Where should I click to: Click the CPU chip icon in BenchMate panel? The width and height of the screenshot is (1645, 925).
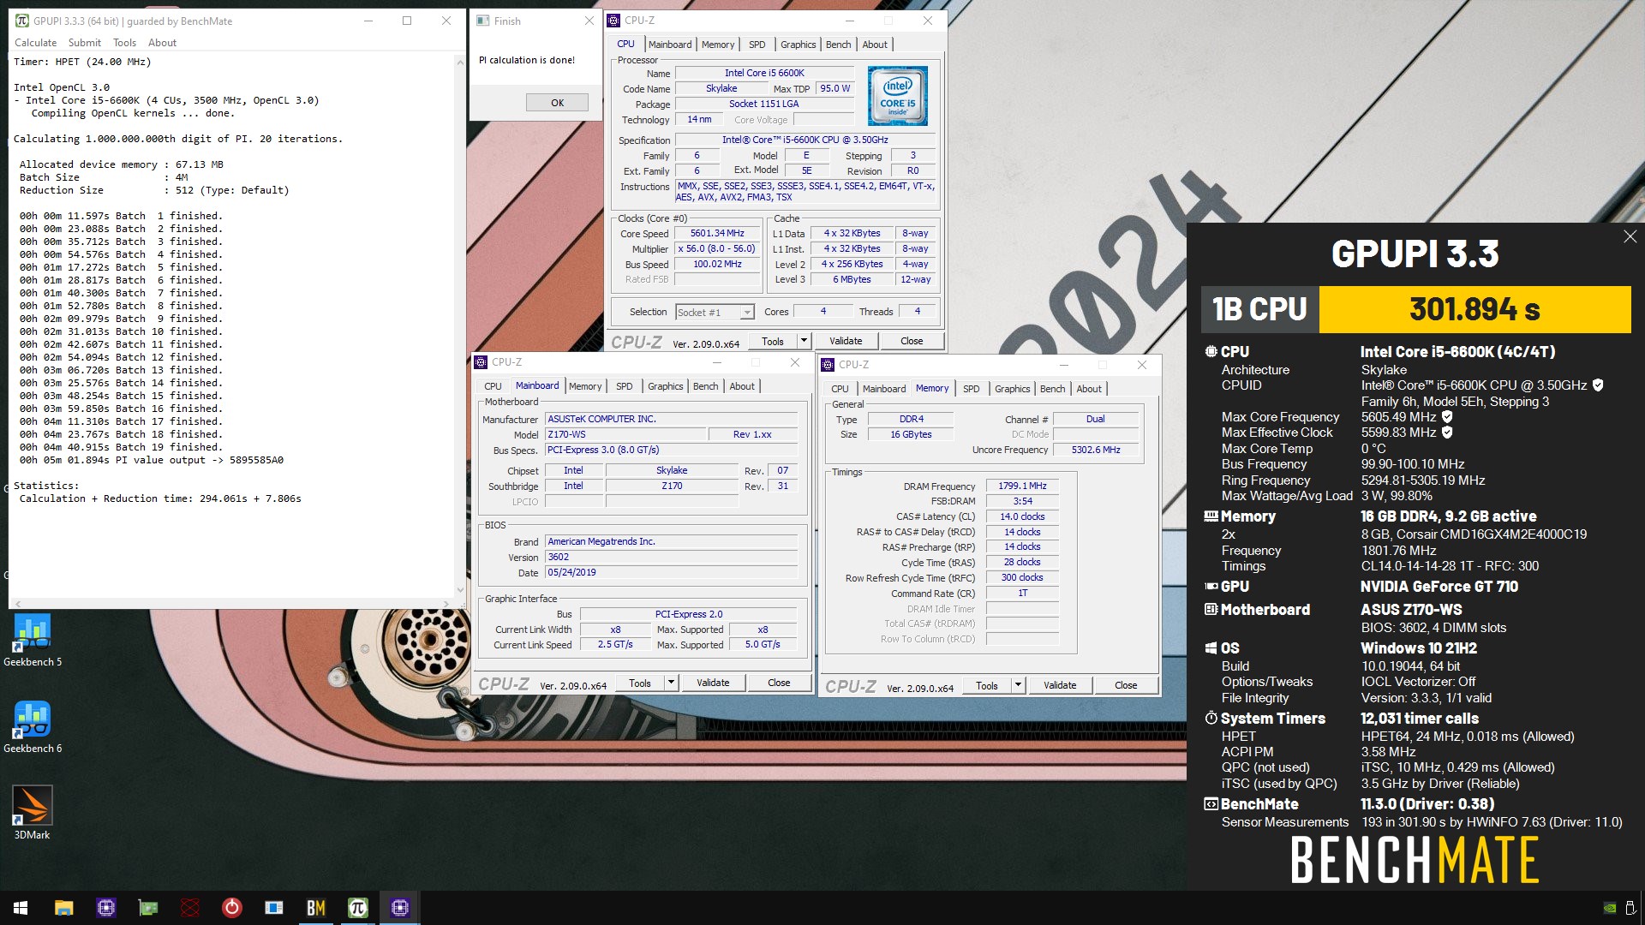coord(1211,351)
